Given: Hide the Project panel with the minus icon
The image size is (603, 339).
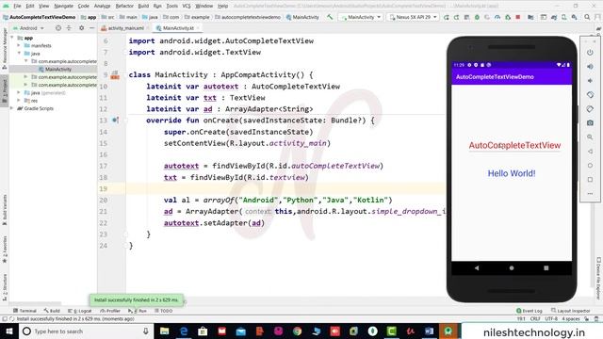Looking at the screenshot, I should click(92, 28).
